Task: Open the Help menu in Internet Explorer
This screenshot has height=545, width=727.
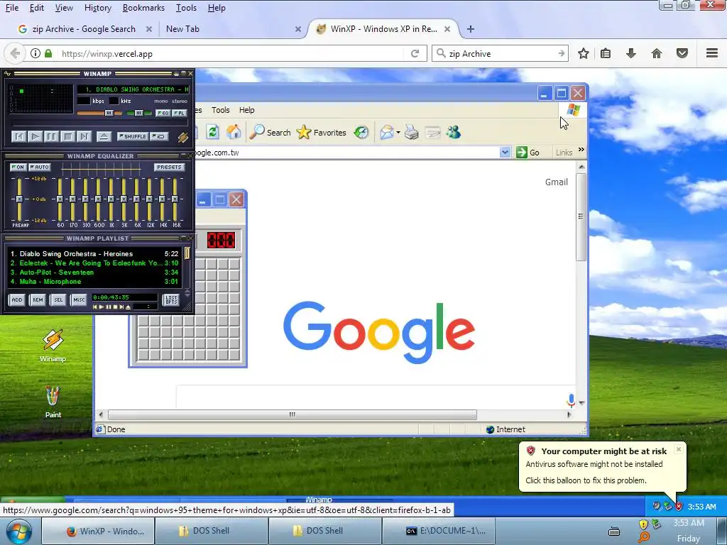Action: (246, 110)
